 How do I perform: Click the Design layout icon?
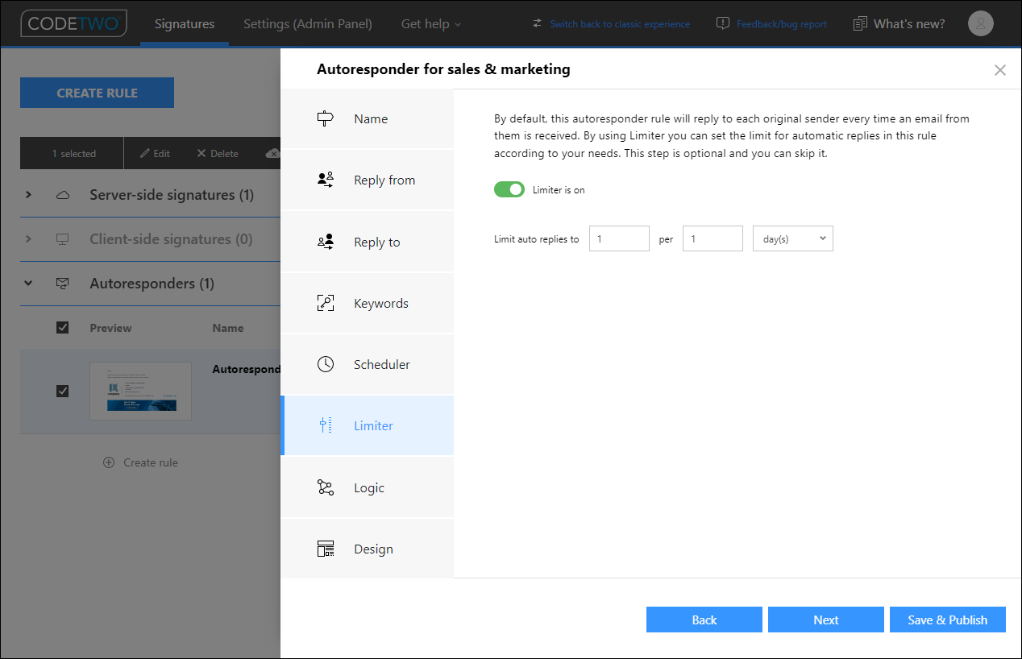click(325, 549)
